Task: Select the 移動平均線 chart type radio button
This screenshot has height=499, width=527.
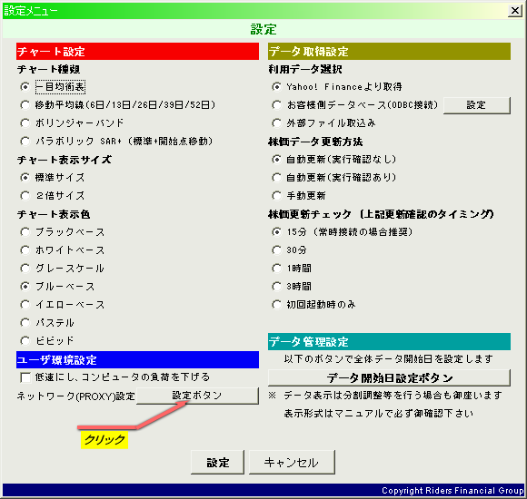Action: point(25,105)
